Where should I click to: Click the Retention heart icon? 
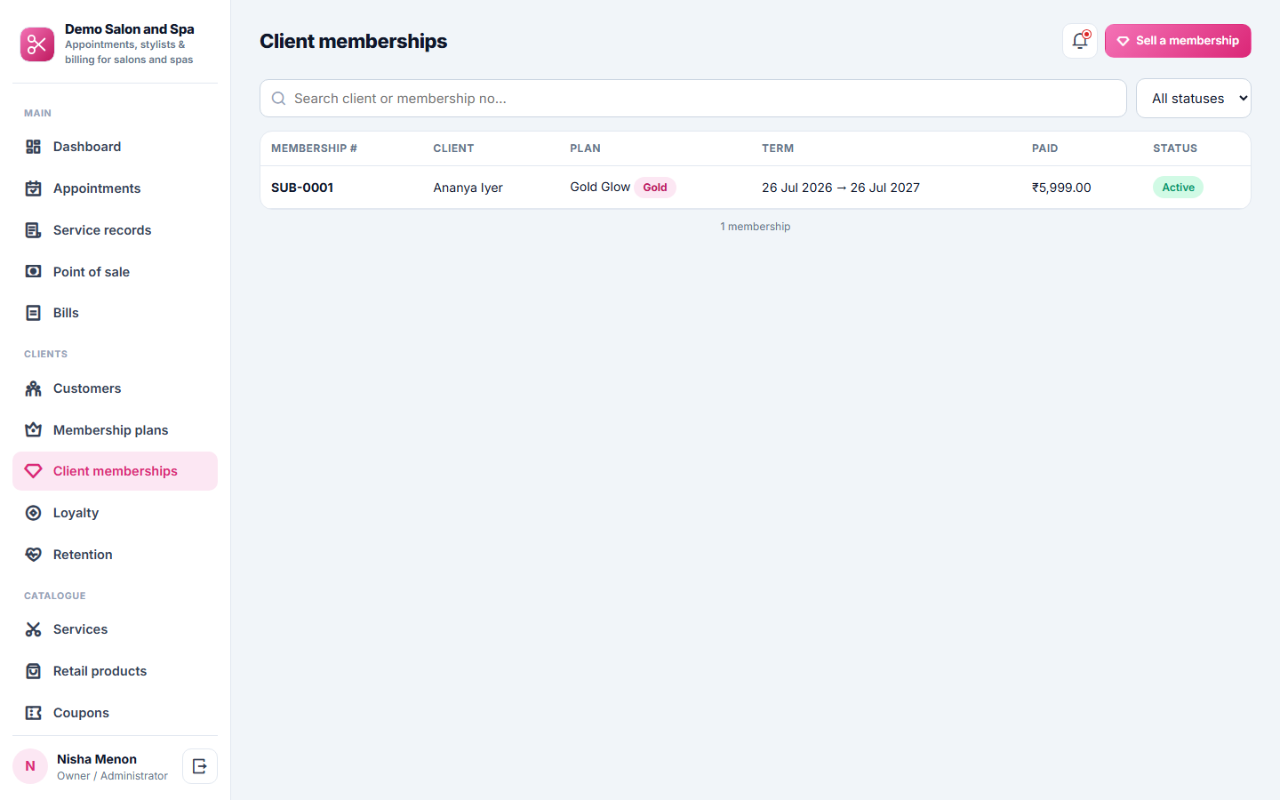tap(34, 555)
